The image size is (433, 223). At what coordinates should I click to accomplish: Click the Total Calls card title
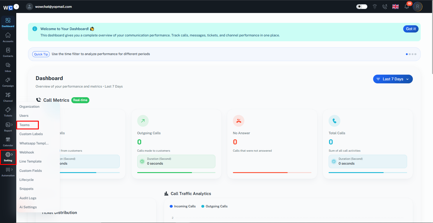point(337,133)
